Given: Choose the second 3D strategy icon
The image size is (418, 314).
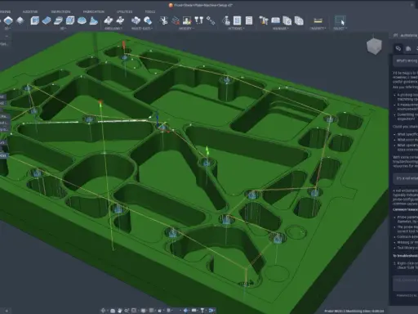Looking at the screenshot, I should 47,20.
